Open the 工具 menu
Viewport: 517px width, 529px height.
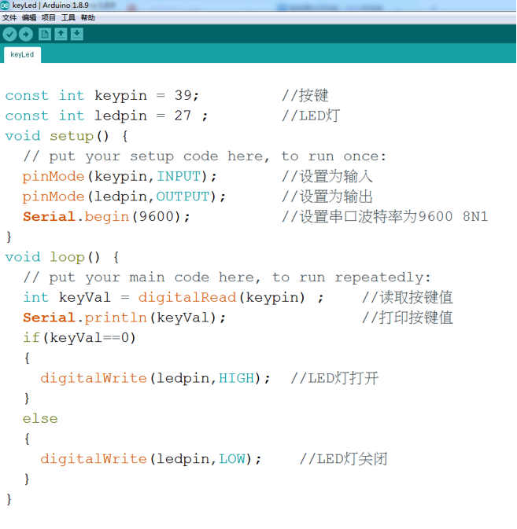pos(68,17)
